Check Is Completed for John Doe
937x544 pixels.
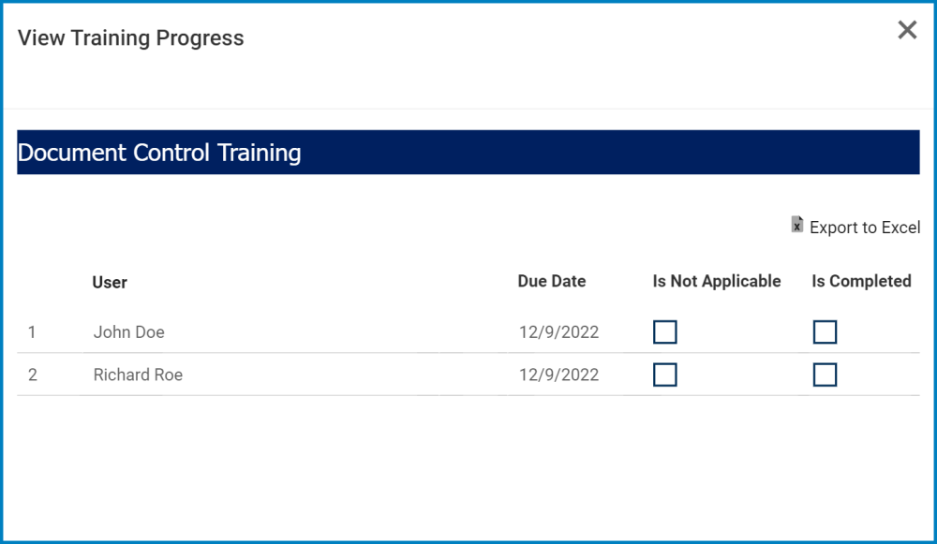click(825, 331)
